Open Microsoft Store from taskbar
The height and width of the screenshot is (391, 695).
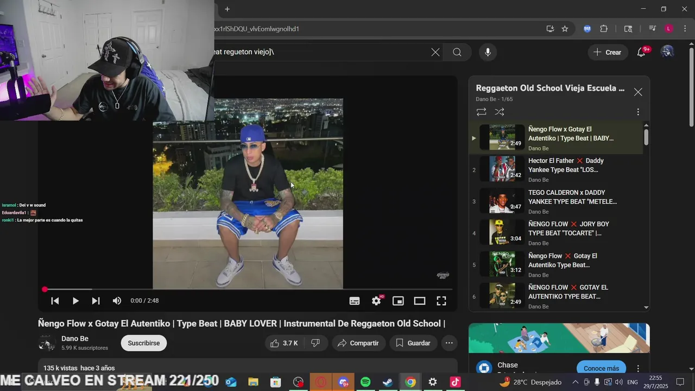[276, 382]
